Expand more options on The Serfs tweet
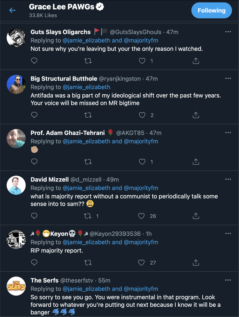Screen dimensions: 239x317 228,281
